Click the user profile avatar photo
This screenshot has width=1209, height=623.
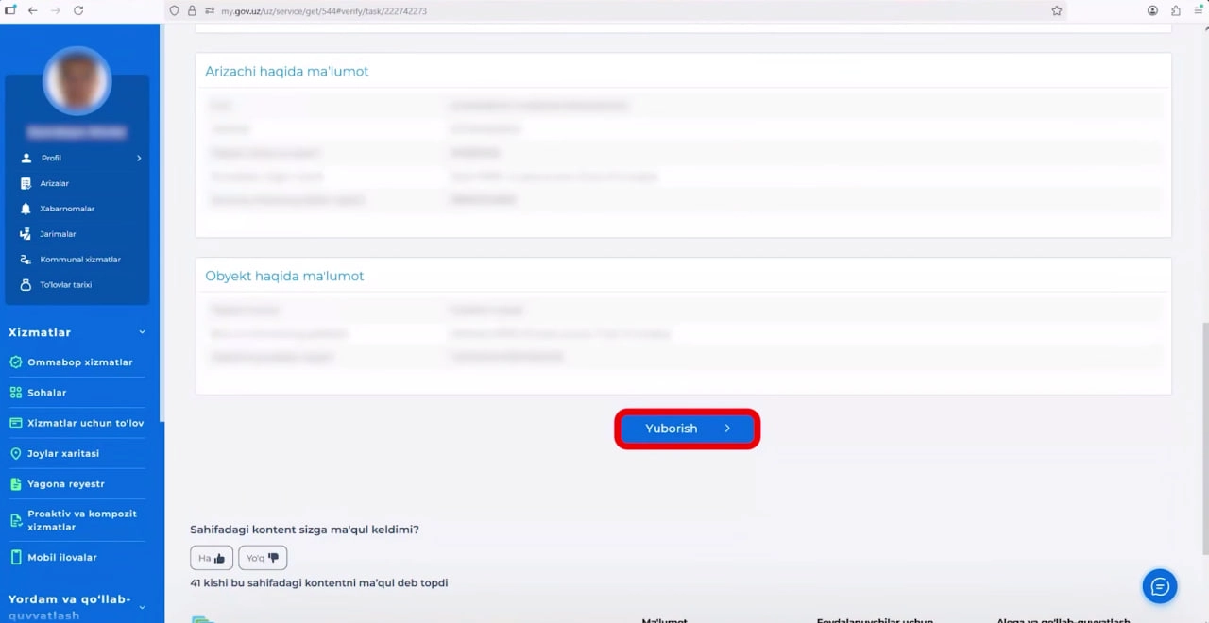click(77, 81)
